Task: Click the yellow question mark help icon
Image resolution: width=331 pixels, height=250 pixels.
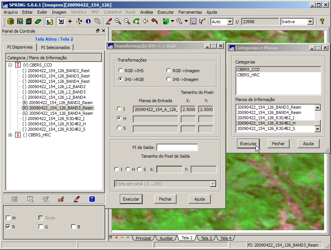Action: coord(322,22)
